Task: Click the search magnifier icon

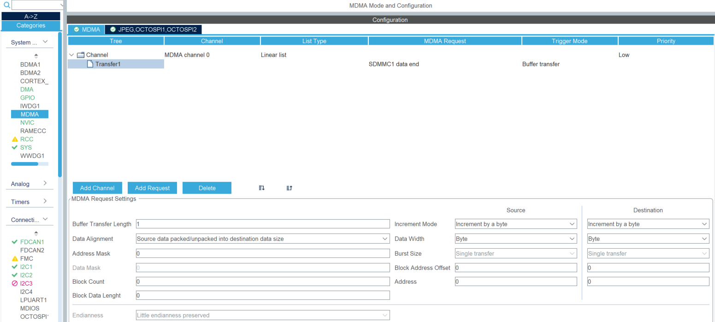Action: click(6, 5)
